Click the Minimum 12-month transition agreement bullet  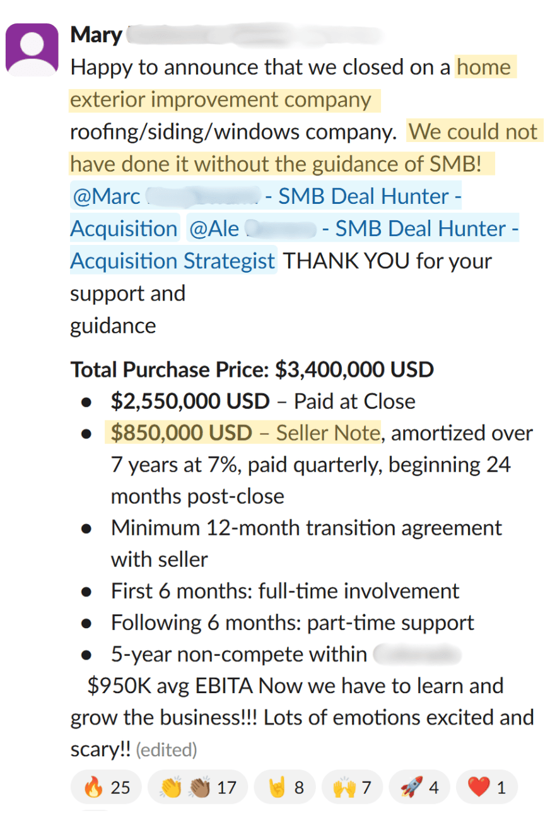[306, 528]
